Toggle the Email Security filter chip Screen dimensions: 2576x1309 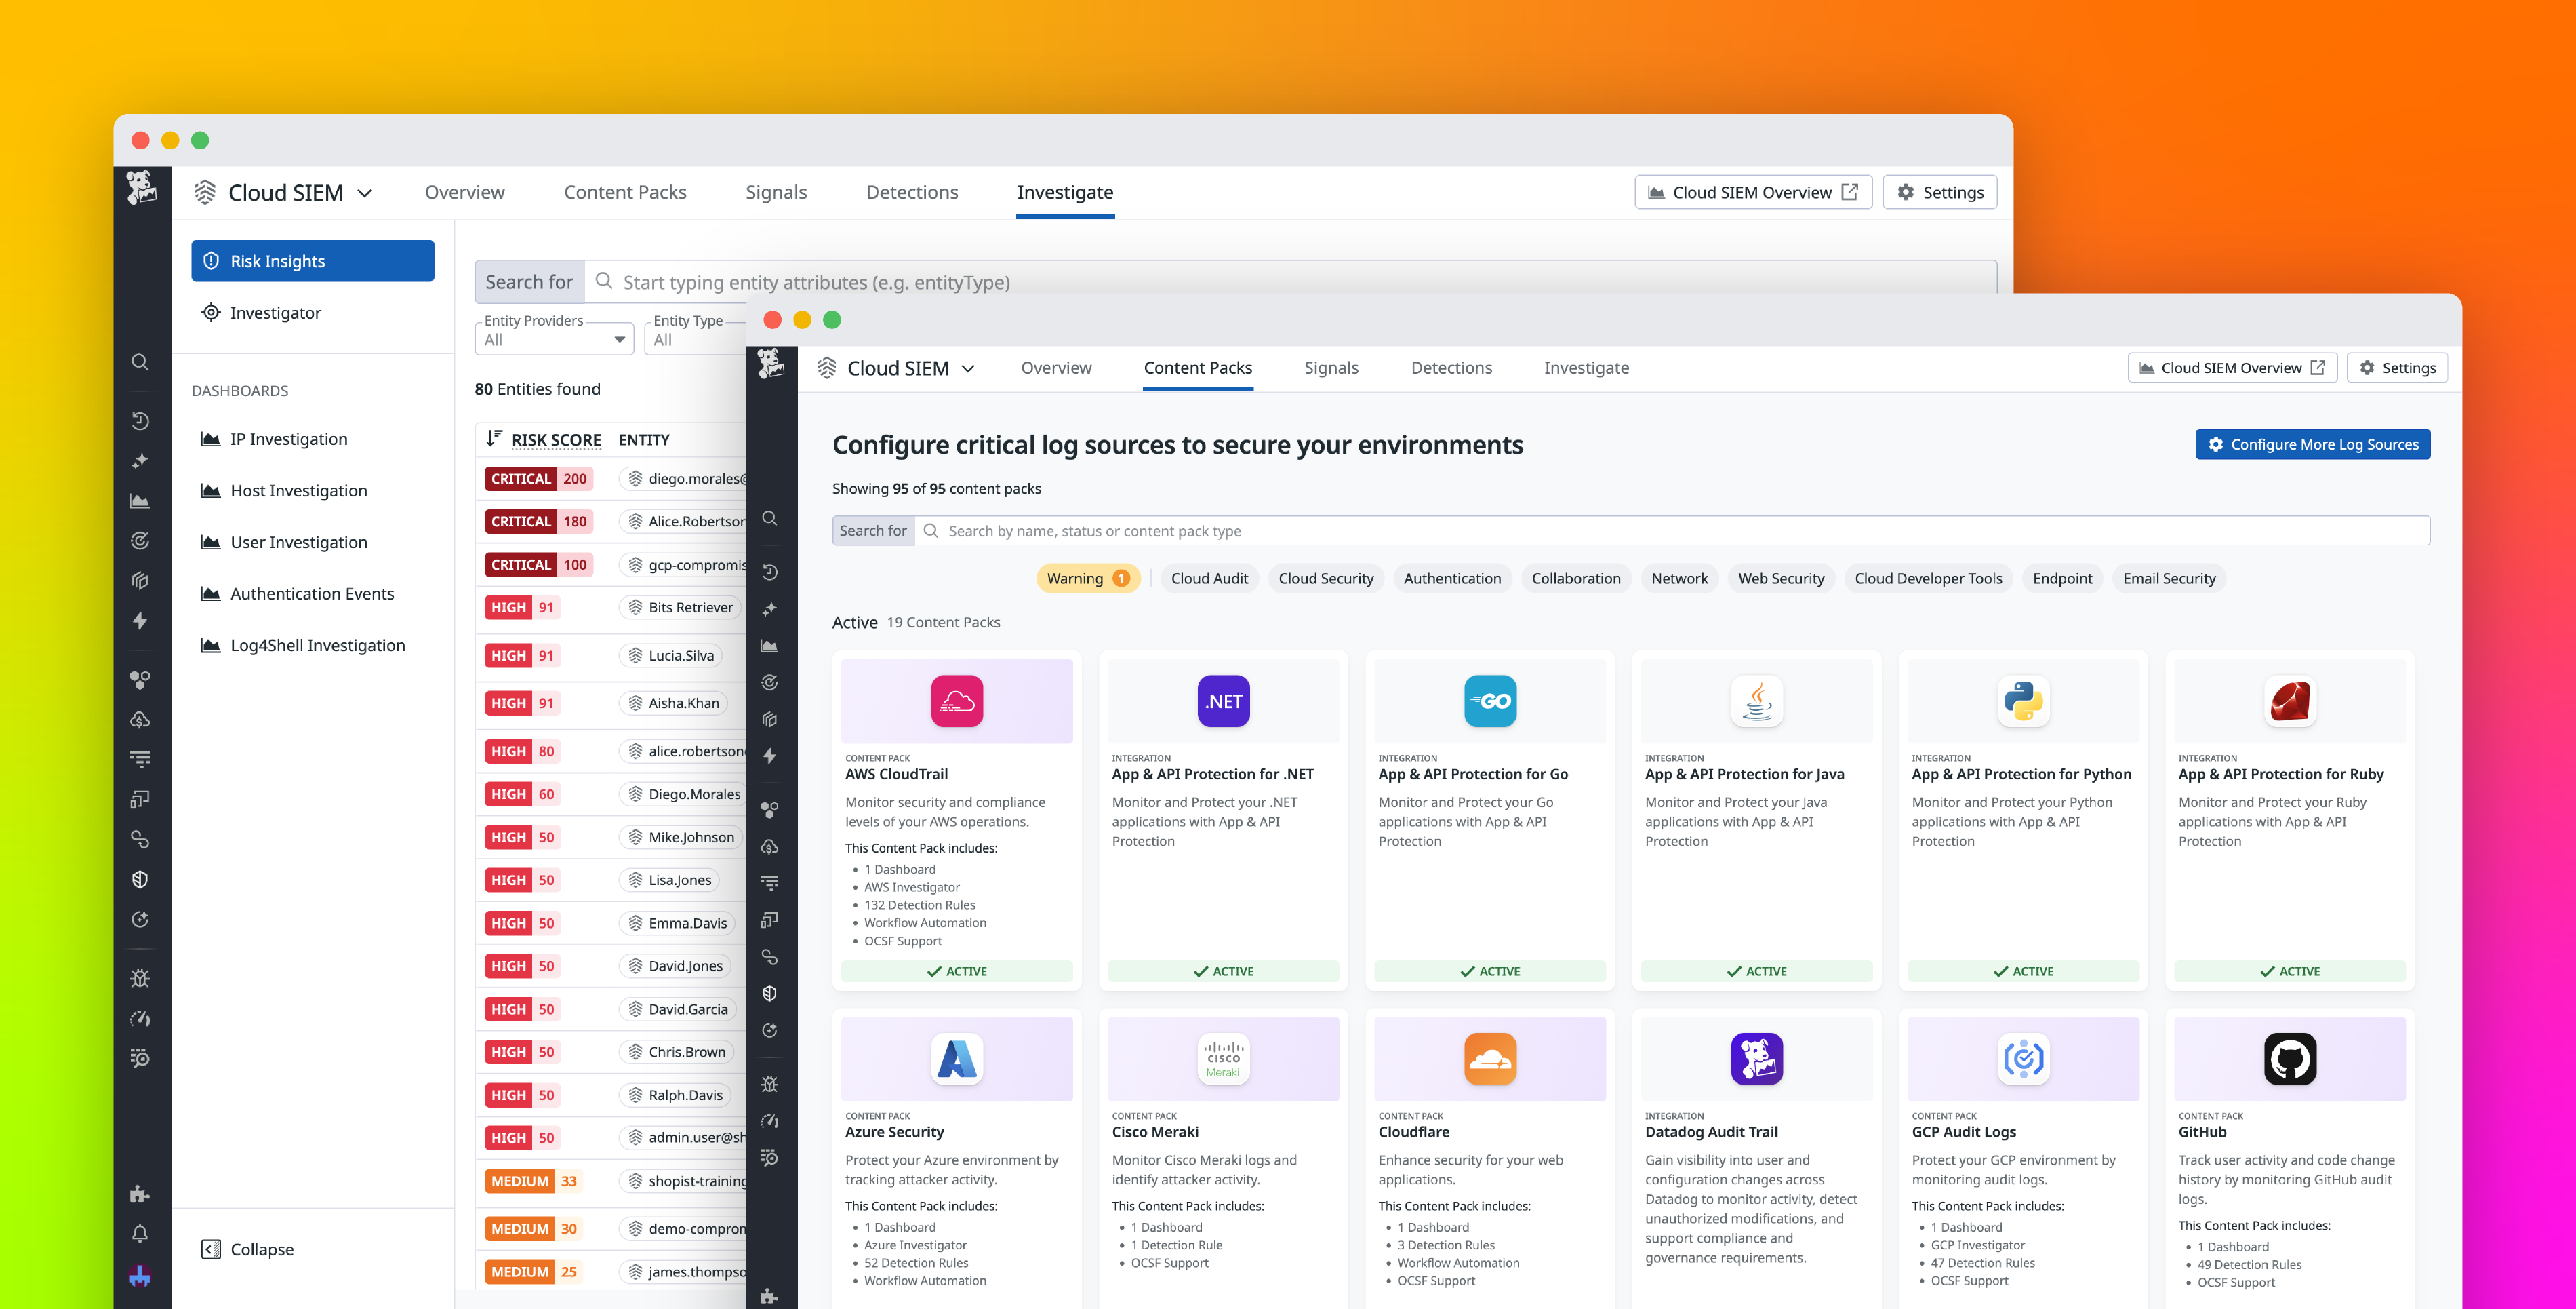[2168, 579]
